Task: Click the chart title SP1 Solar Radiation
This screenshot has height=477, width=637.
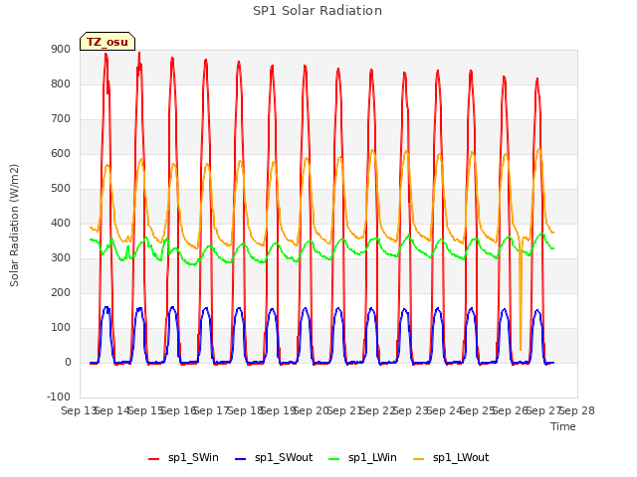Action: 318,11
